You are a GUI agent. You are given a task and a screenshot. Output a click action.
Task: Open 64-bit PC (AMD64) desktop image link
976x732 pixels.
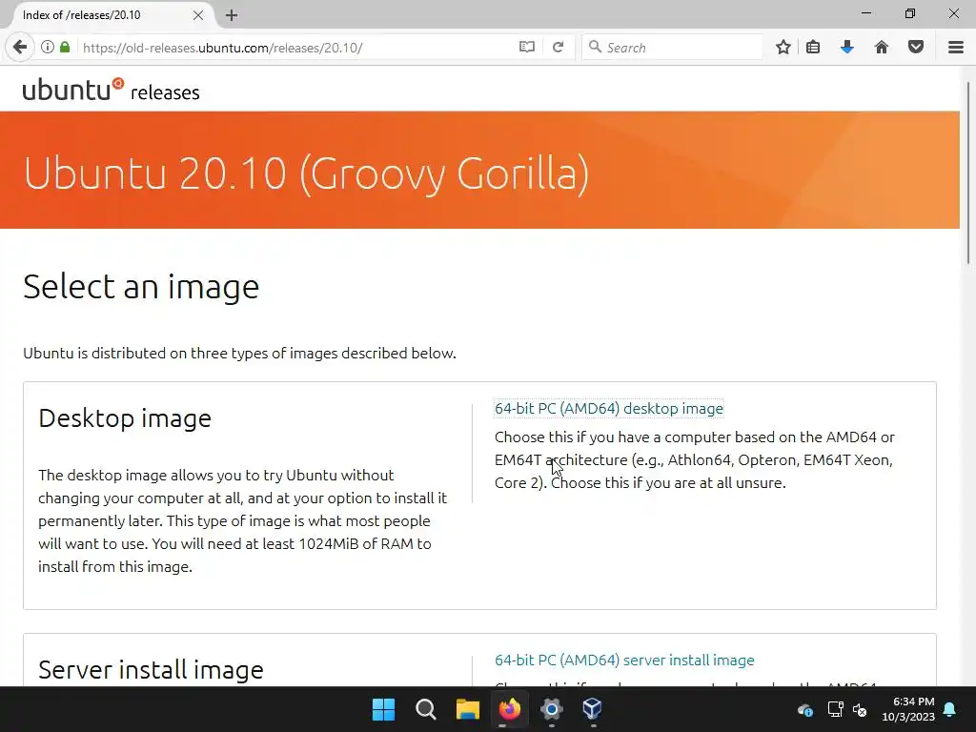coord(609,408)
